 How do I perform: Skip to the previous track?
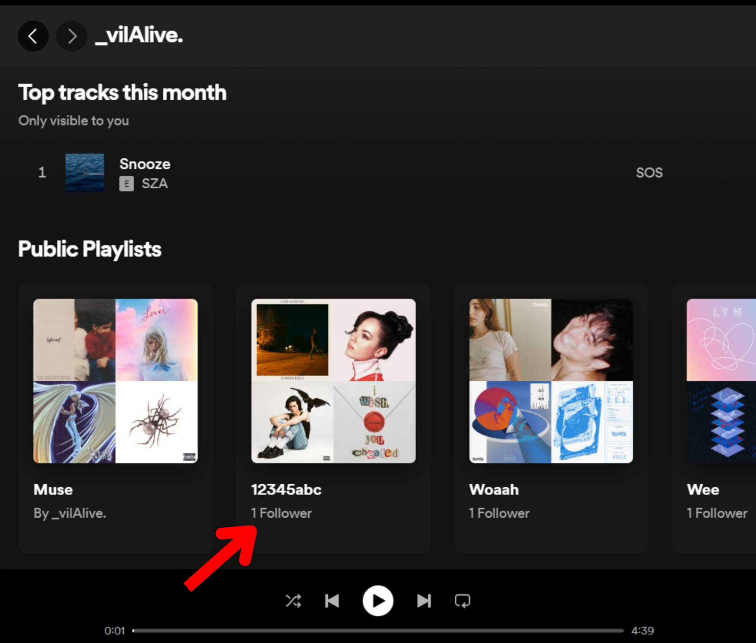point(332,601)
